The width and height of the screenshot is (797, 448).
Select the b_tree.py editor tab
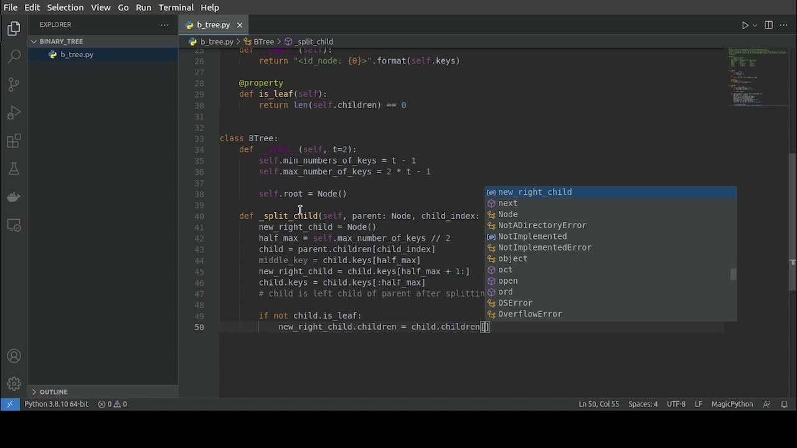(214, 25)
